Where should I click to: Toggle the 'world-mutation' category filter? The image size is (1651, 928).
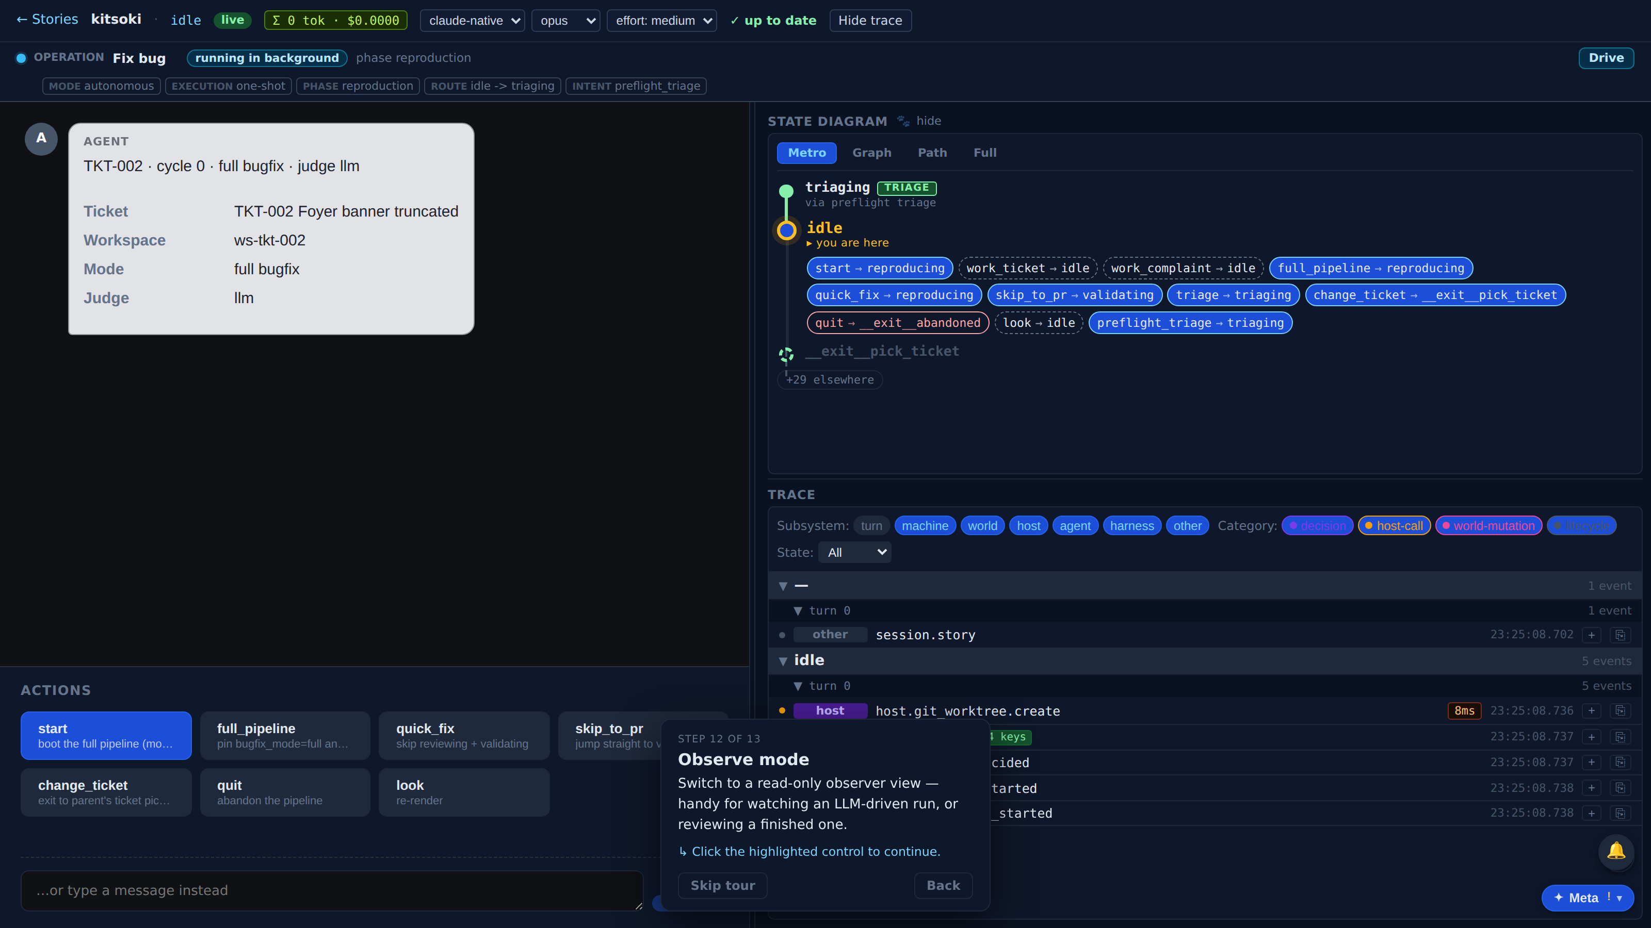tap(1488, 526)
